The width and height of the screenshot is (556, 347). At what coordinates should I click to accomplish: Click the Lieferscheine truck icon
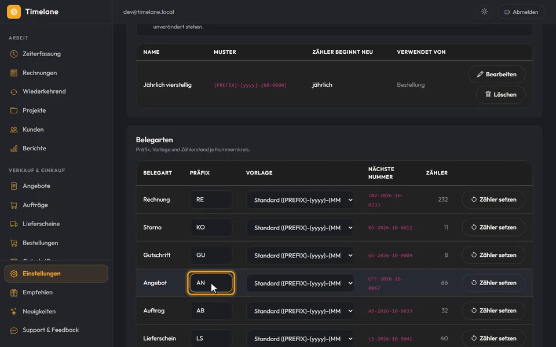[14, 224]
